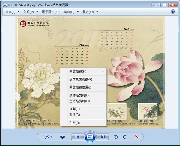Click 電子郵件(E) toolbar button
The height and width of the screenshot is (146, 180).
(x=50, y=12)
